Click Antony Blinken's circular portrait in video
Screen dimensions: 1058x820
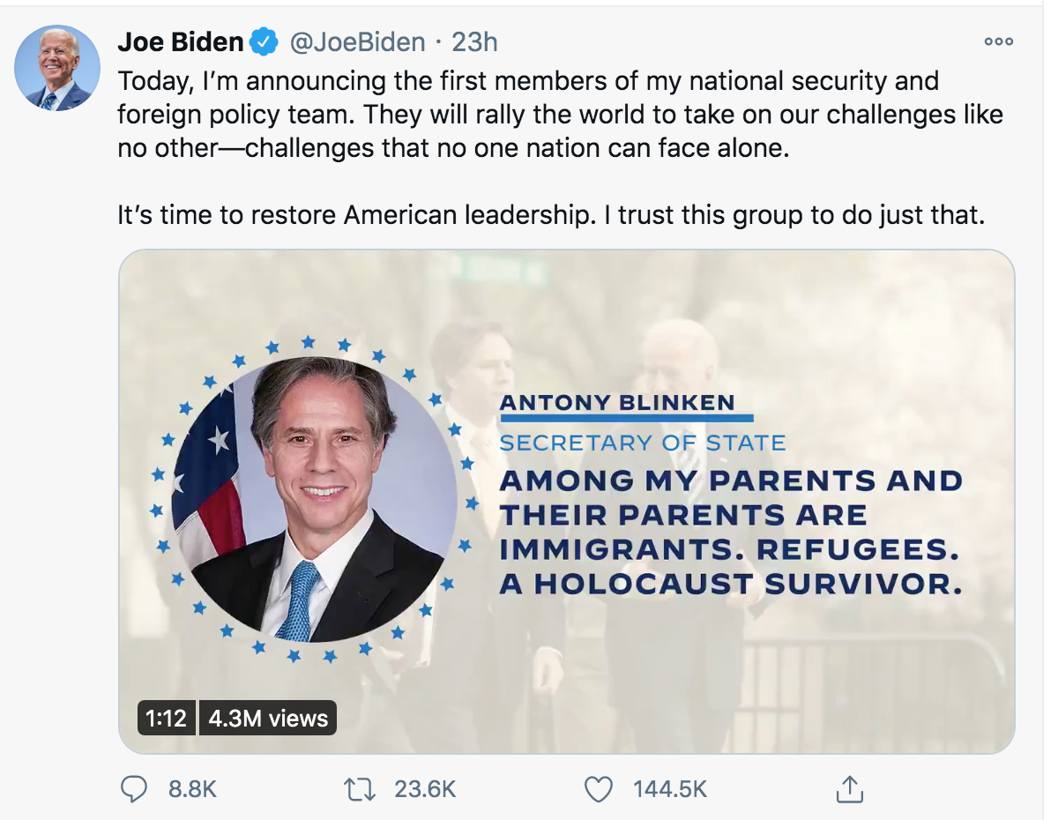[x=315, y=499]
